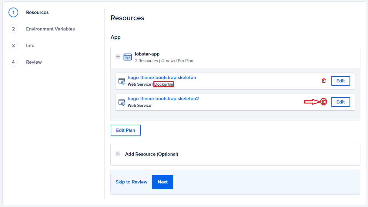Click the step 4 circle beside Review
Image resolution: width=368 pixels, height=207 pixels.
tap(13, 62)
